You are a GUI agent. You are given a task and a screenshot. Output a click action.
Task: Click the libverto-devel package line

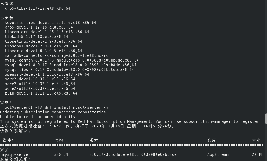tap(43, 51)
